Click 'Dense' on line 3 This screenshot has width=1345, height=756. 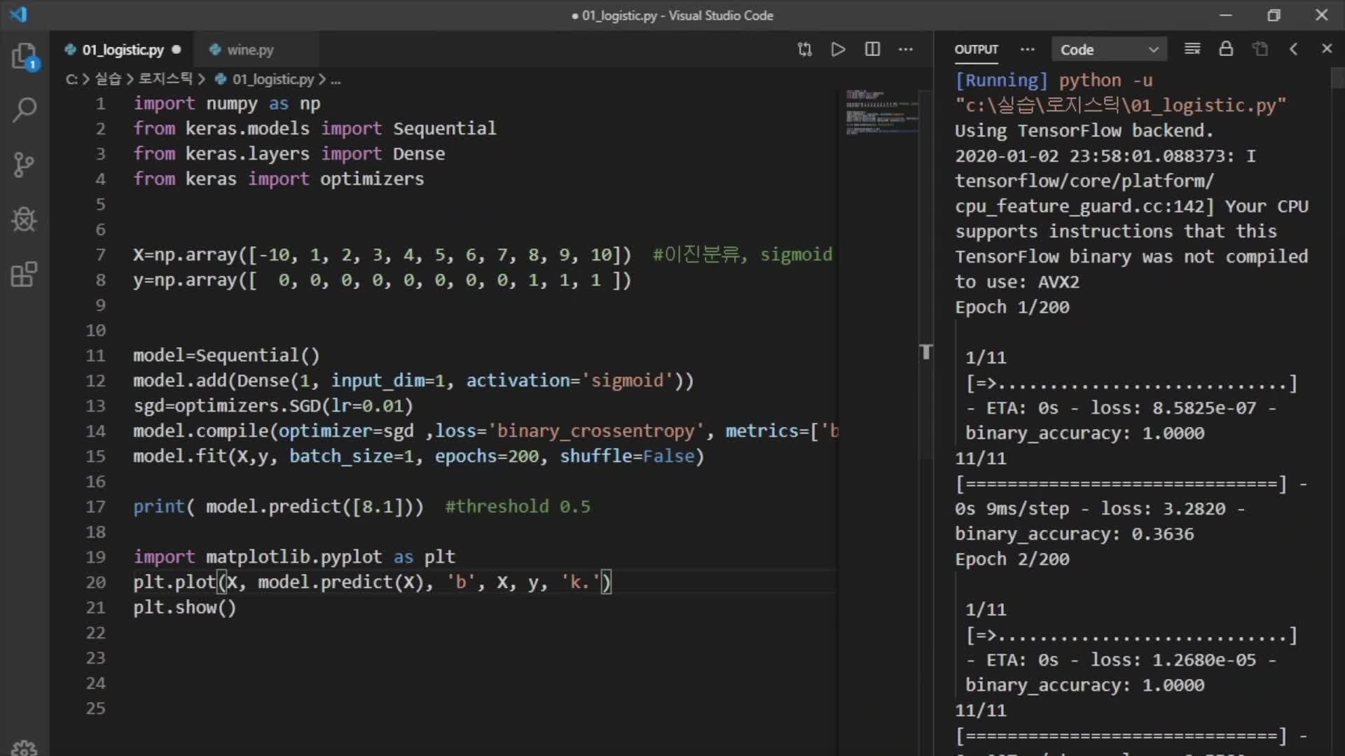click(x=418, y=154)
